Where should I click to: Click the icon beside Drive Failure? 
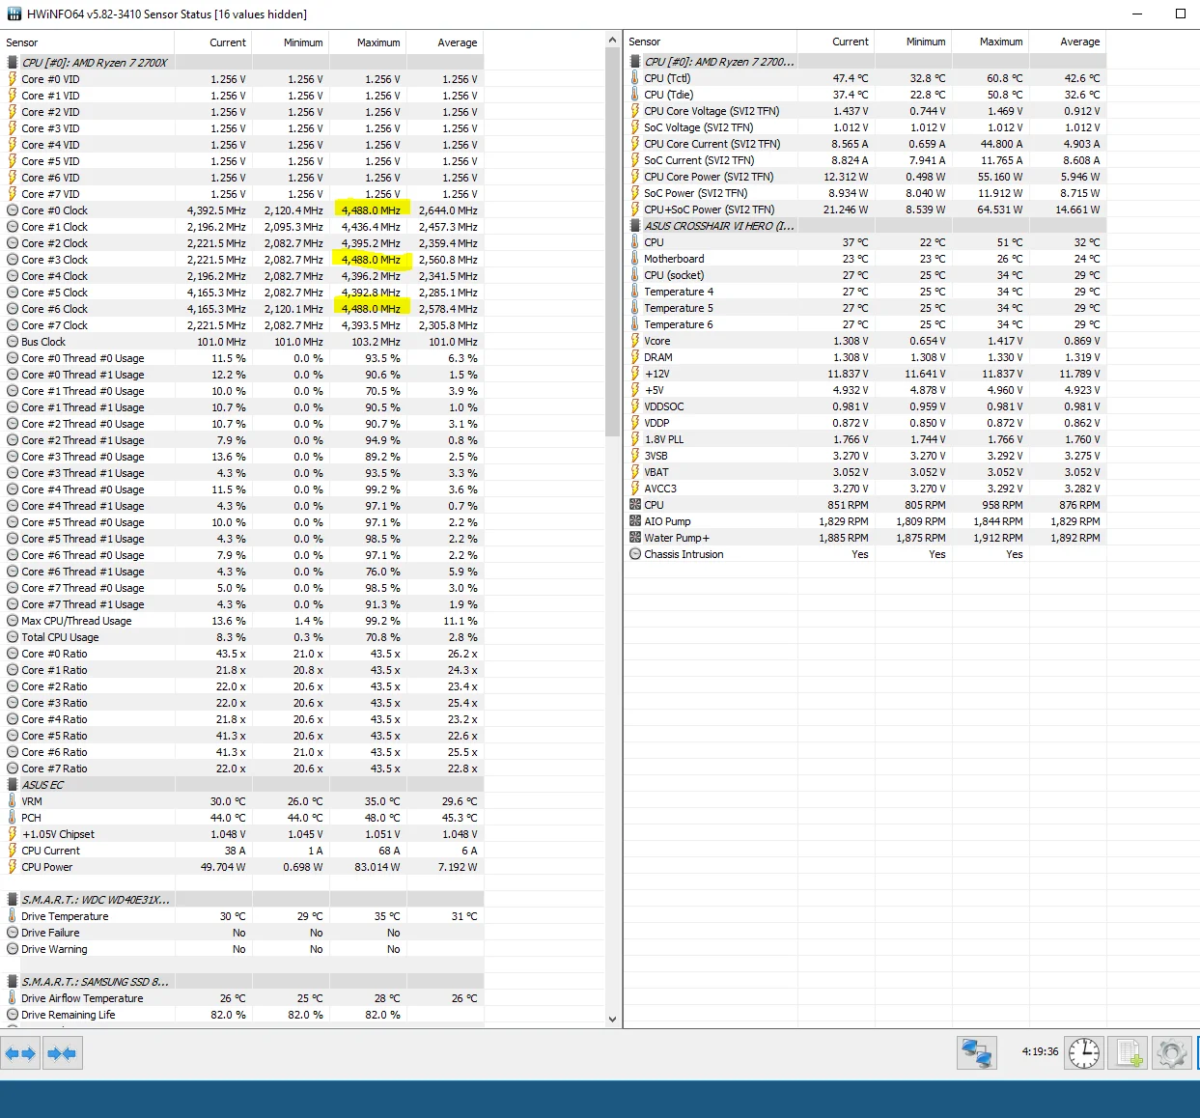coord(13,933)
